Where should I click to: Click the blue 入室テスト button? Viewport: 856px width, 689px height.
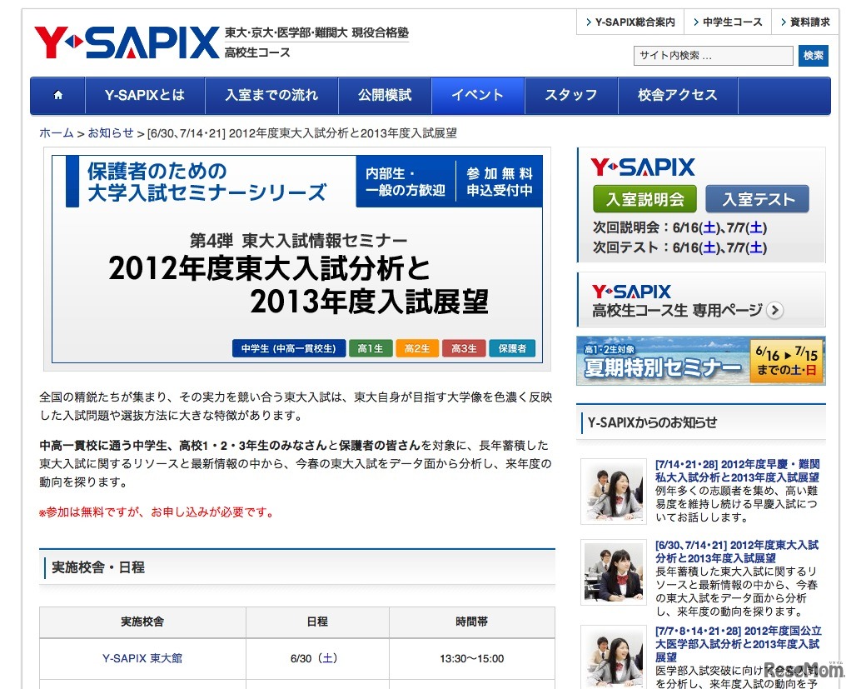[757, 200]
